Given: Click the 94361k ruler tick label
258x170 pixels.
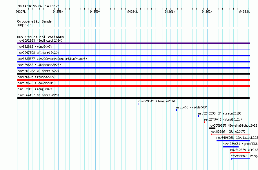Looking at the screenshot, I should click(170, 12).
